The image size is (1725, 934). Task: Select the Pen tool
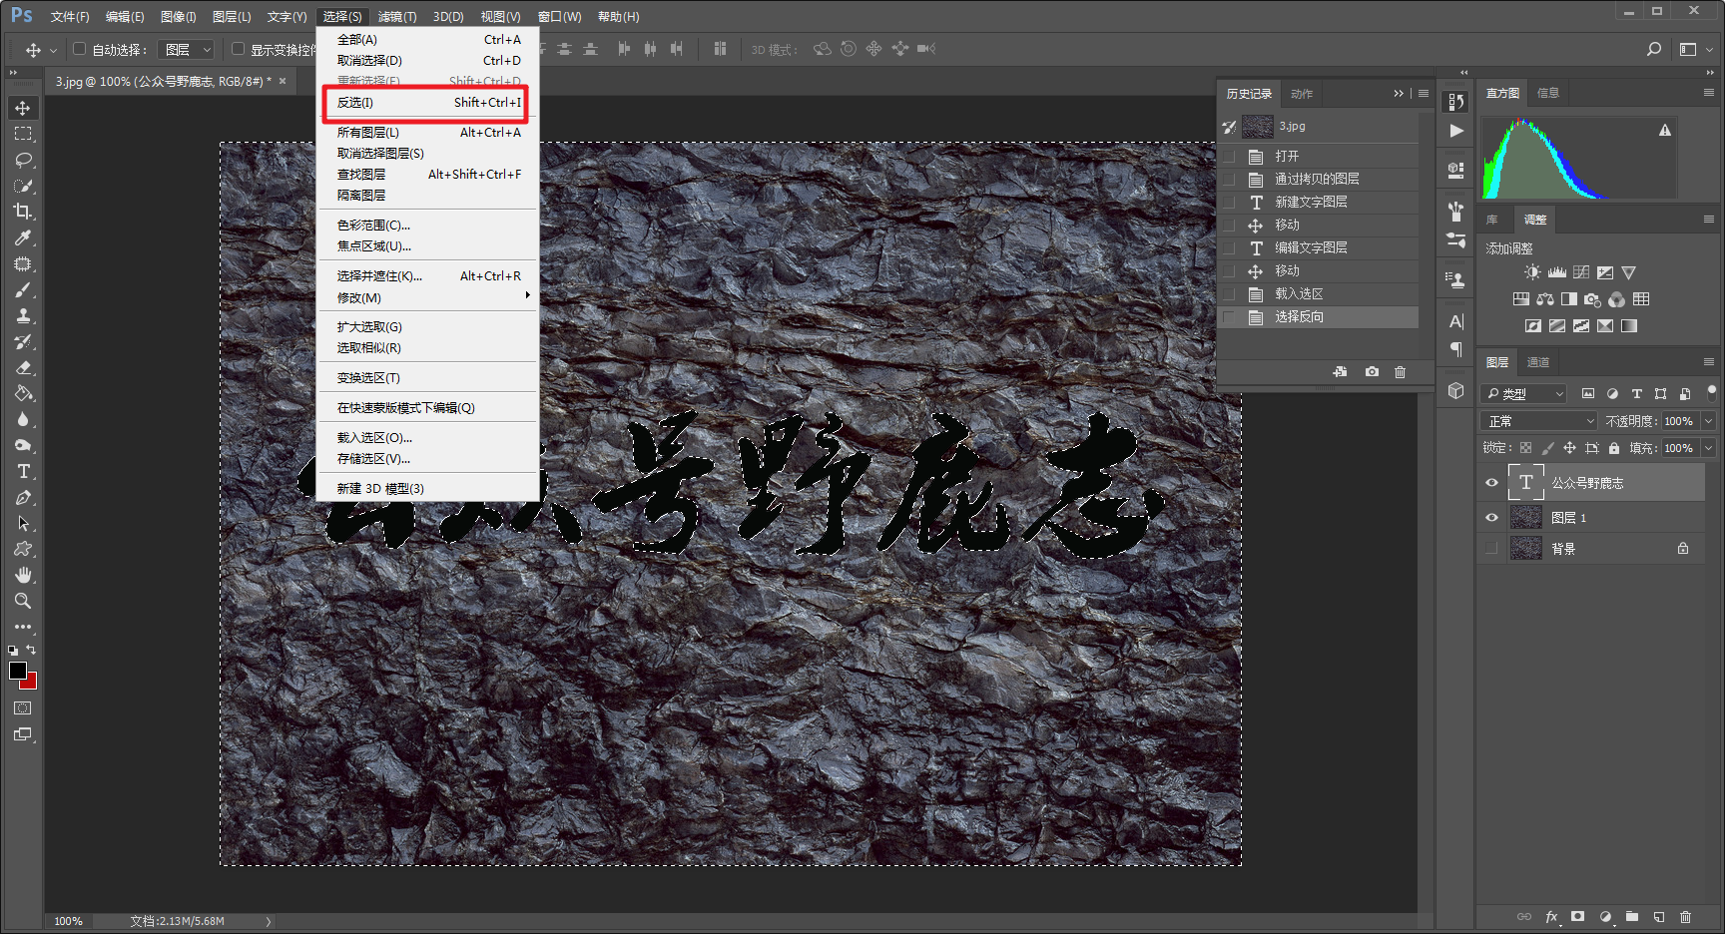23,497
